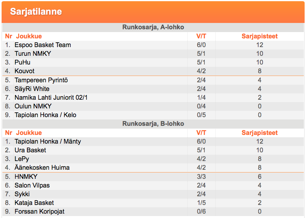Click Runkosarja, A-lohko section heading

[x=153, y=27]
